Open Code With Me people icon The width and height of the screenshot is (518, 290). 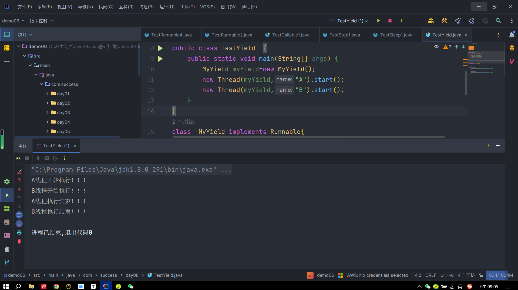tap(431, 21)
